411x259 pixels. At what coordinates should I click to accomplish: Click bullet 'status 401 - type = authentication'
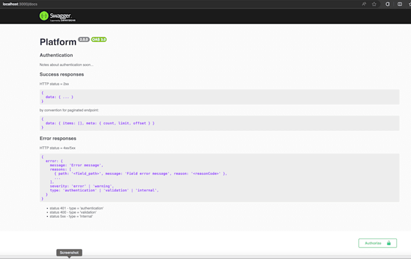pos(77,208)
